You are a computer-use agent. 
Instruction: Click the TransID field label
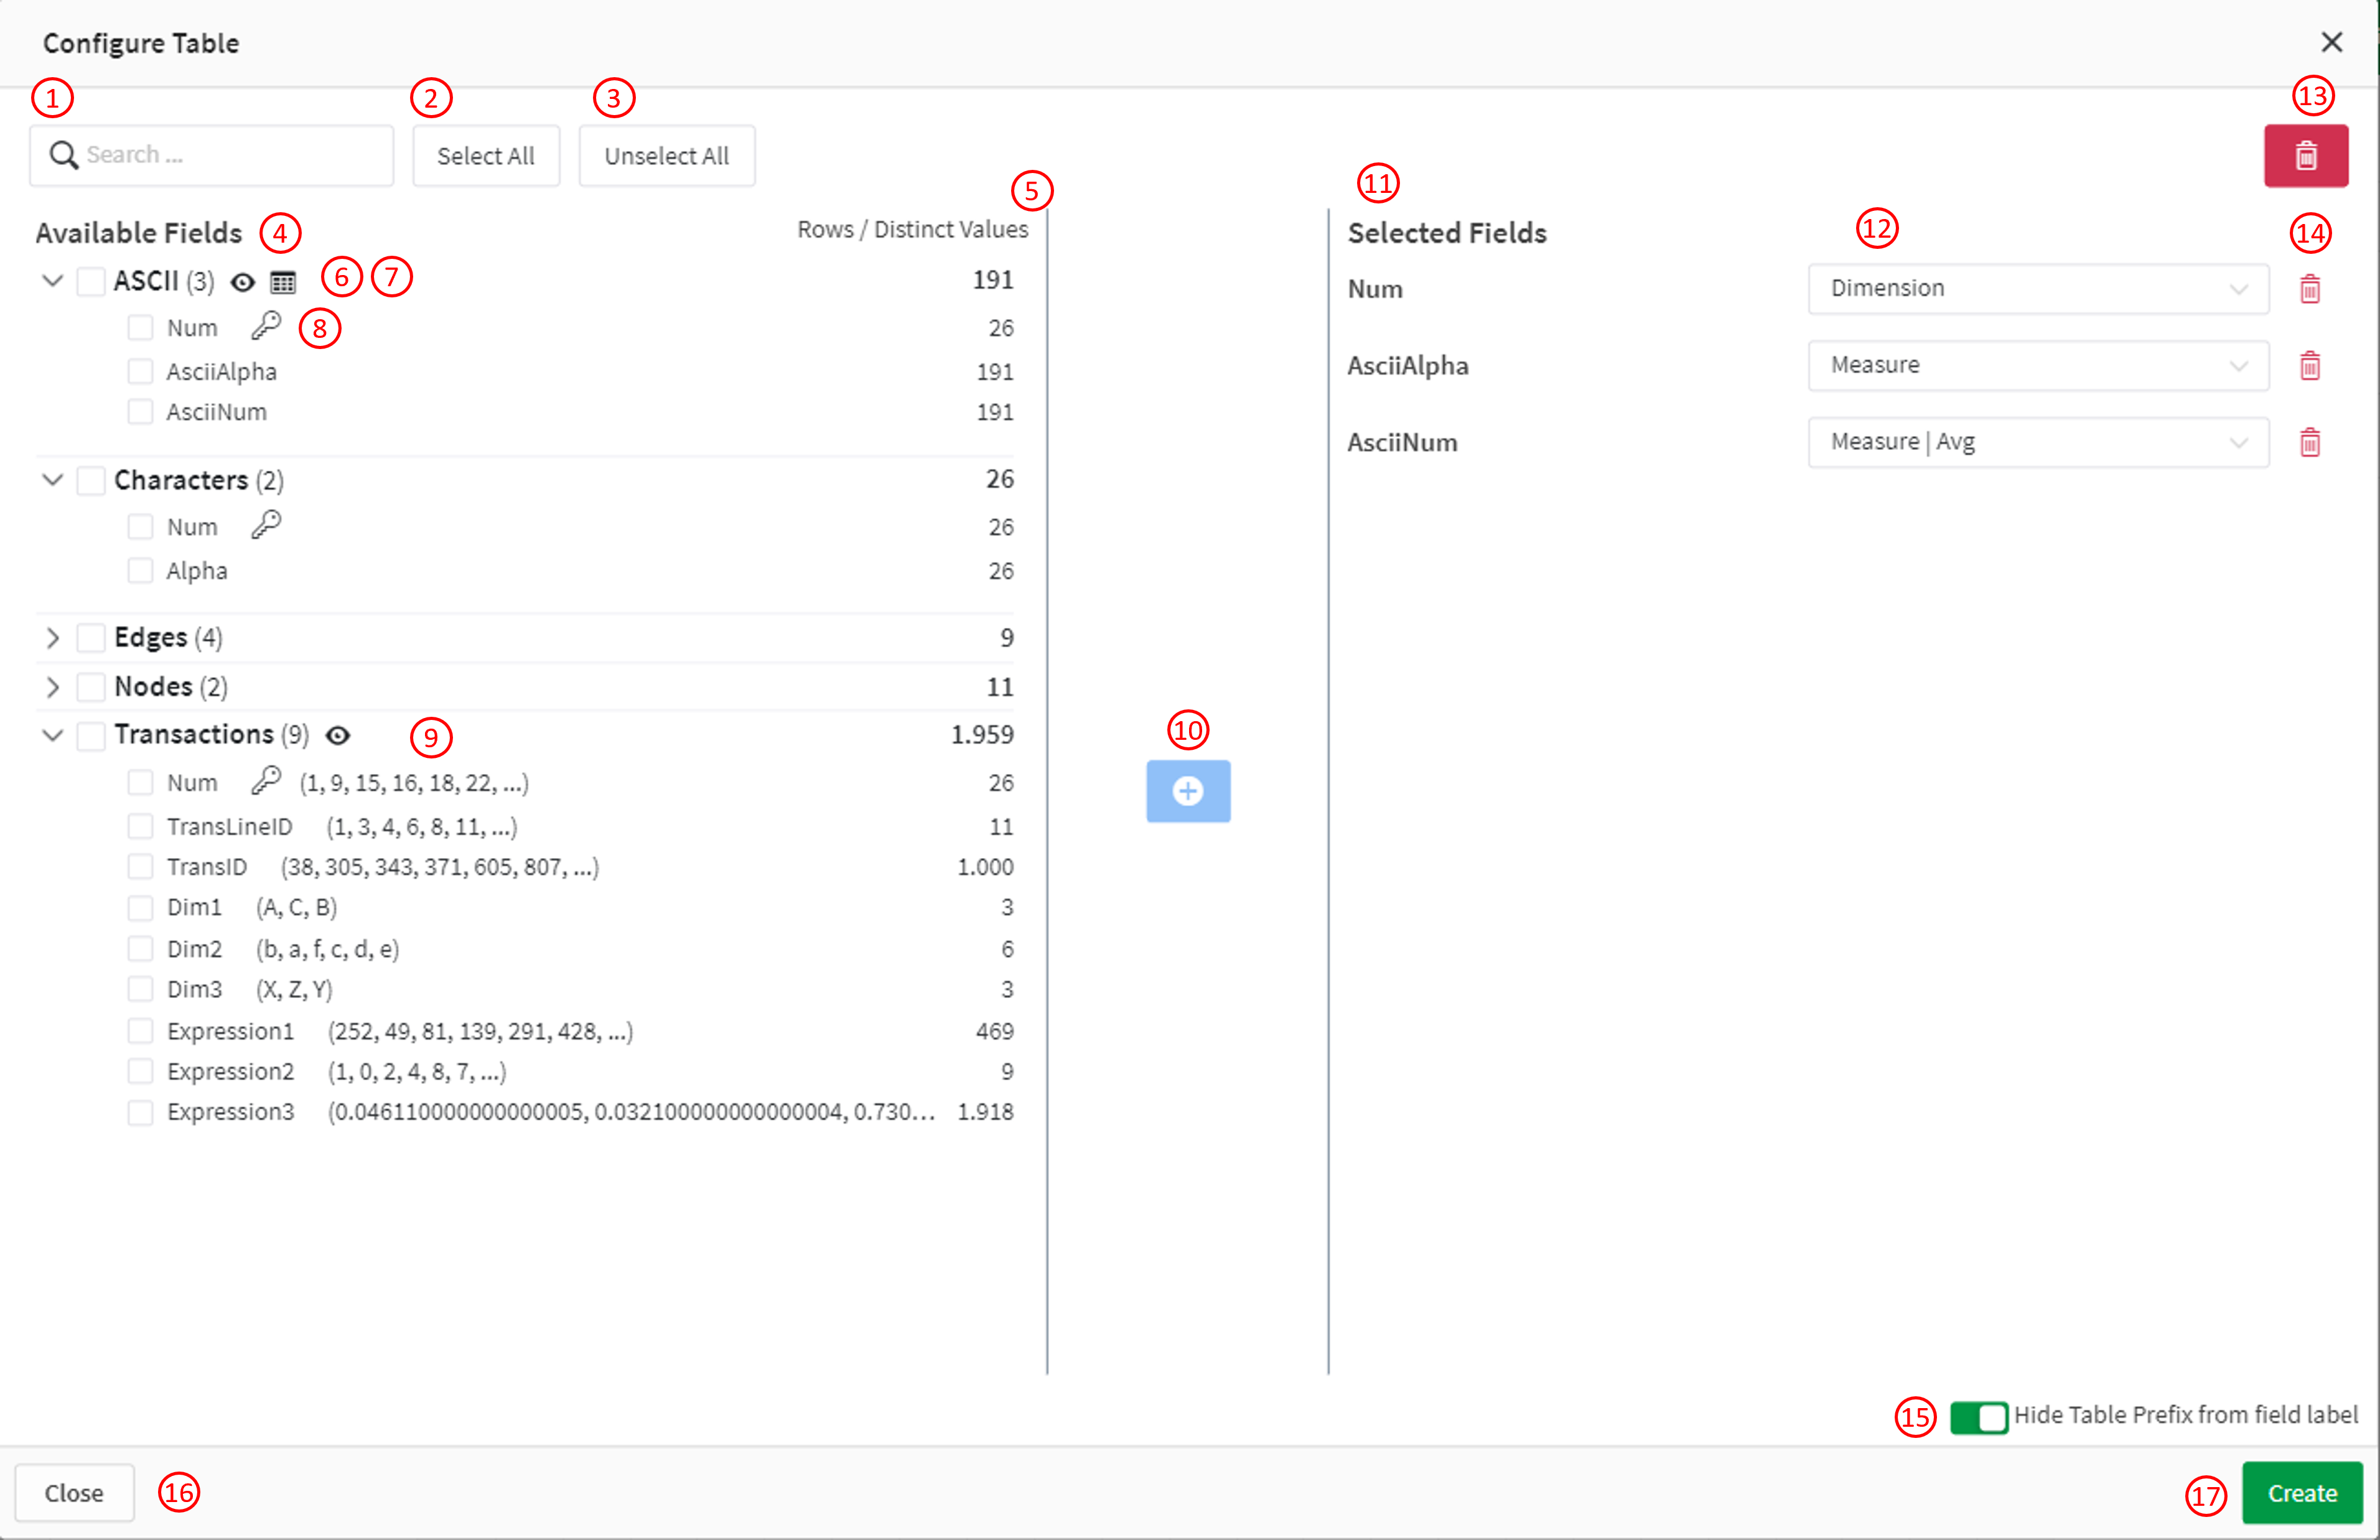(207, 867)
